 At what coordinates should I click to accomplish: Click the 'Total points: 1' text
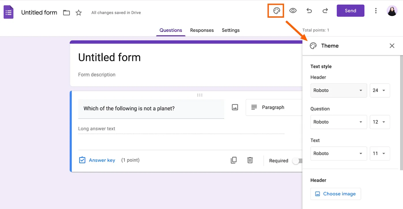click(x=316, y=30)
